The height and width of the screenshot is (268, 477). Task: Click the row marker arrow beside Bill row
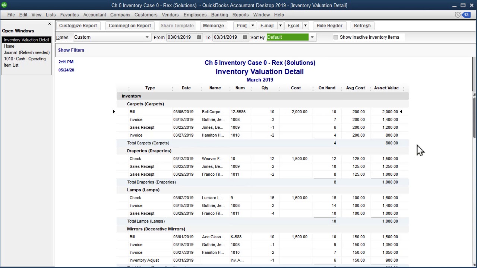coord(114,112)
